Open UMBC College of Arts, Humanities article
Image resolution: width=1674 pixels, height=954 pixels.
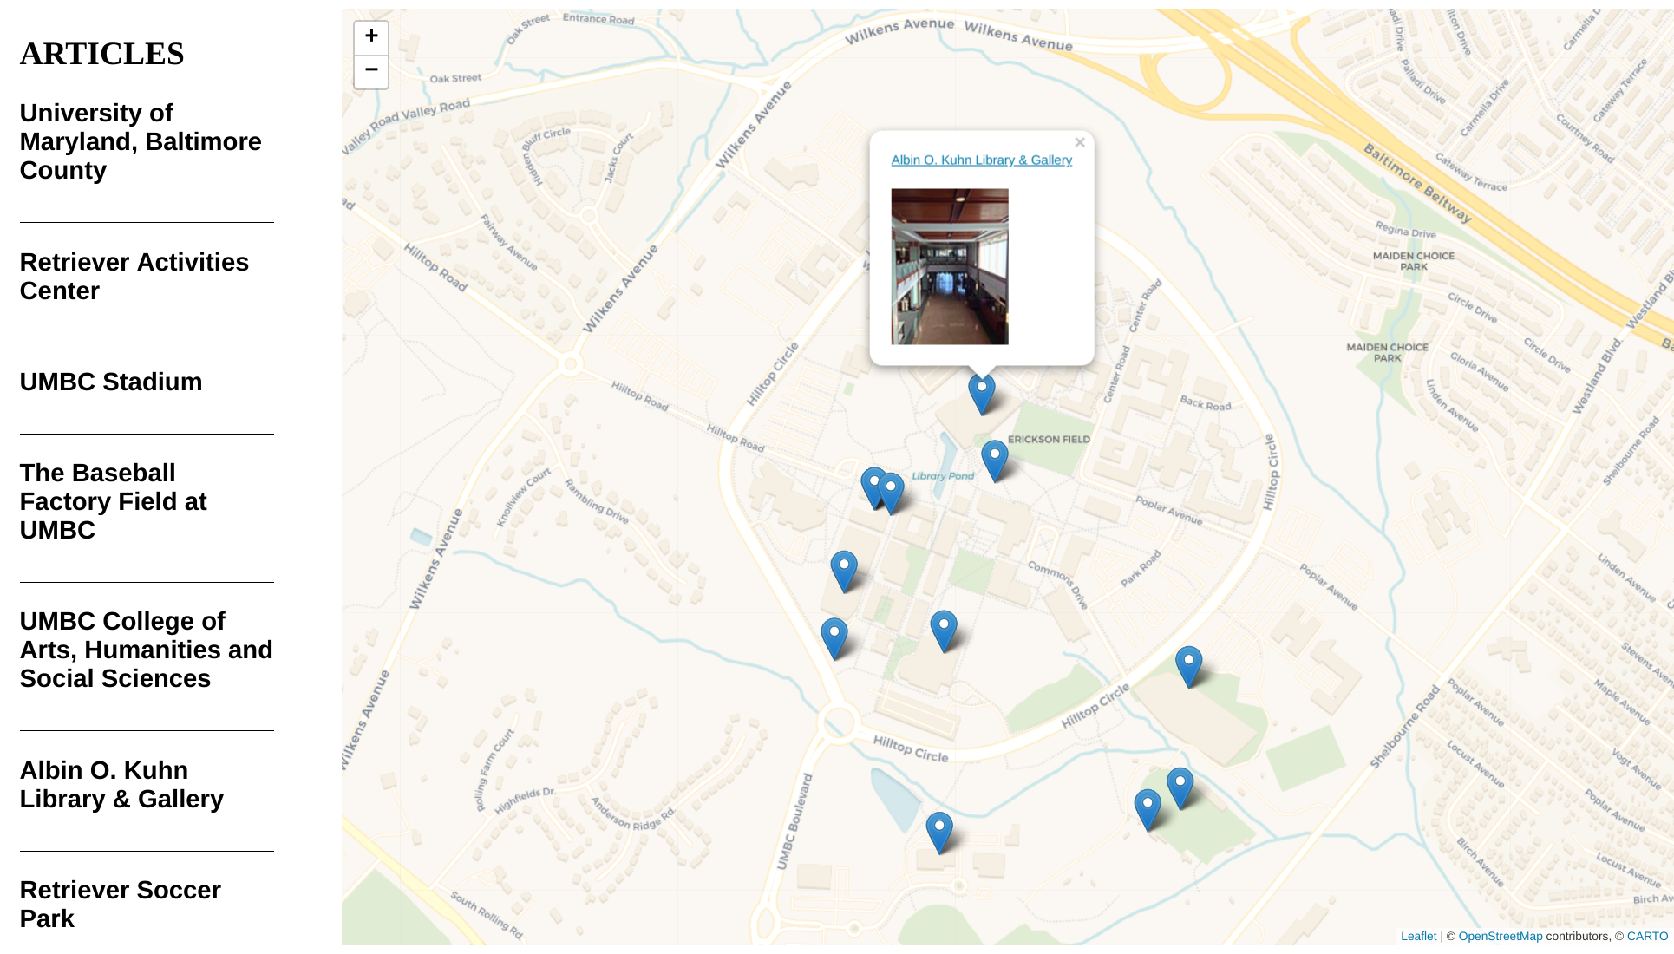(x=147, y=650)
